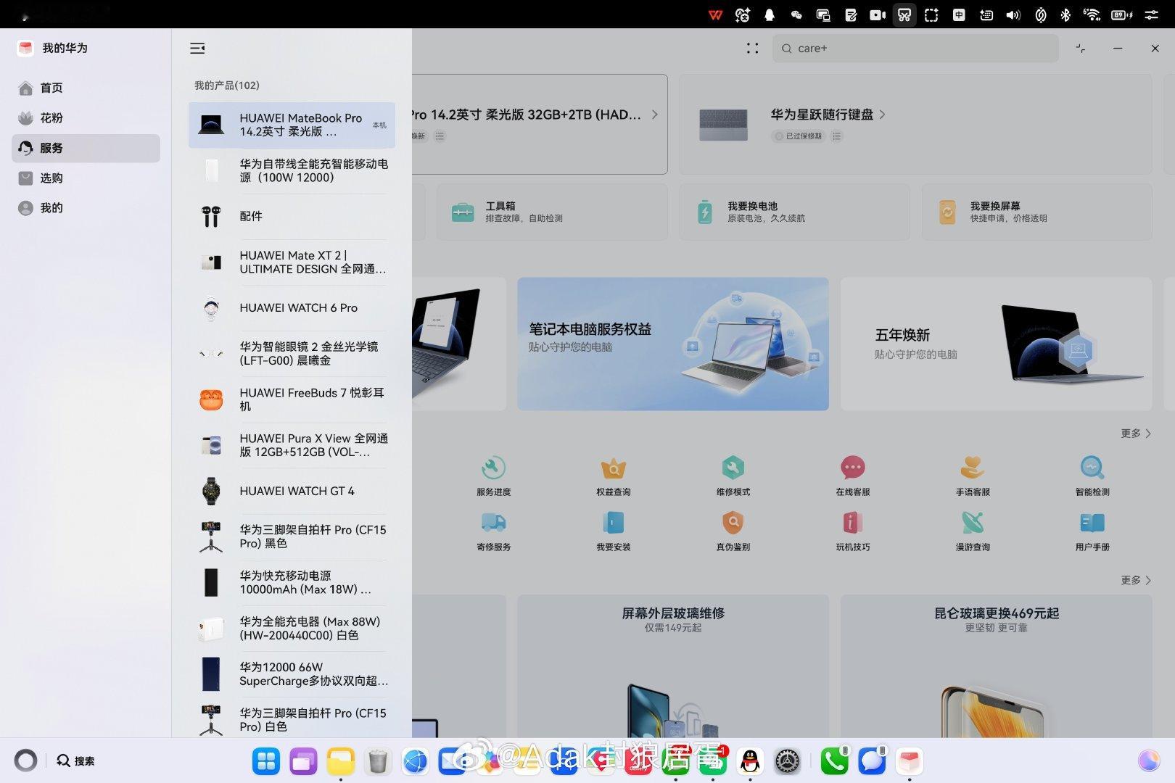Switch to the 选购 shopping tab
1175x783 pixels.
click(x=86, y=178)
